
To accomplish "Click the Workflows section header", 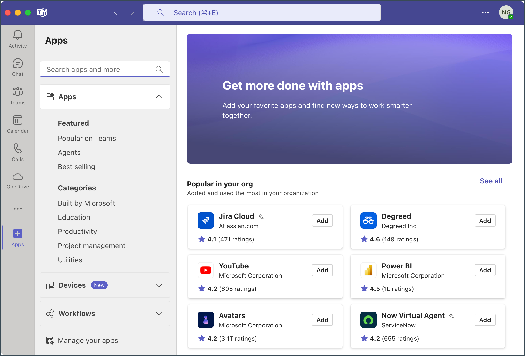I will pyautogui.click(x=94, y=314).
